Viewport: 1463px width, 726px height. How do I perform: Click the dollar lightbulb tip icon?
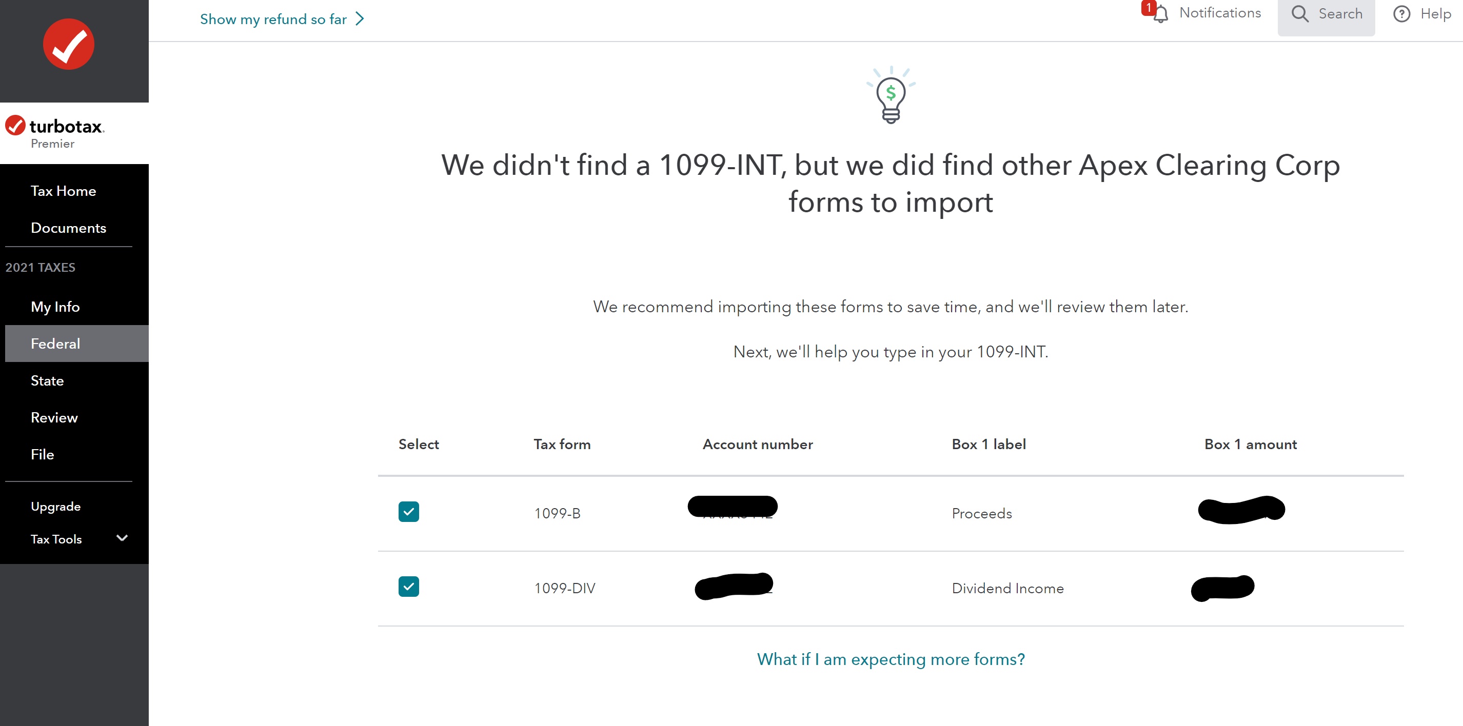coord(891,95)
